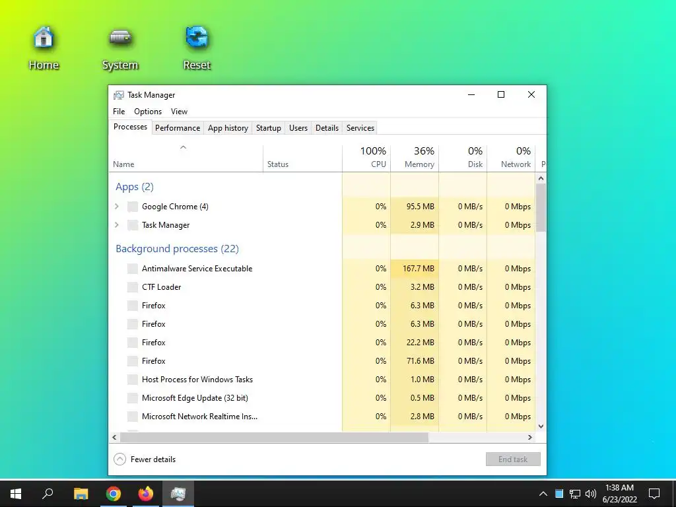676x507 pixels.
Task: Select Firefox row using 71.6 MB
Action: tap(322, 361)
